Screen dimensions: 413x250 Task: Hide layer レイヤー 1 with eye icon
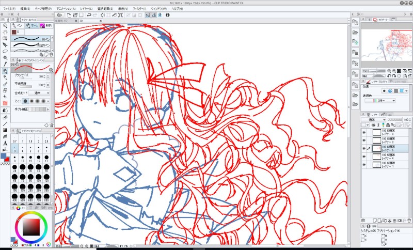[364, 165]
